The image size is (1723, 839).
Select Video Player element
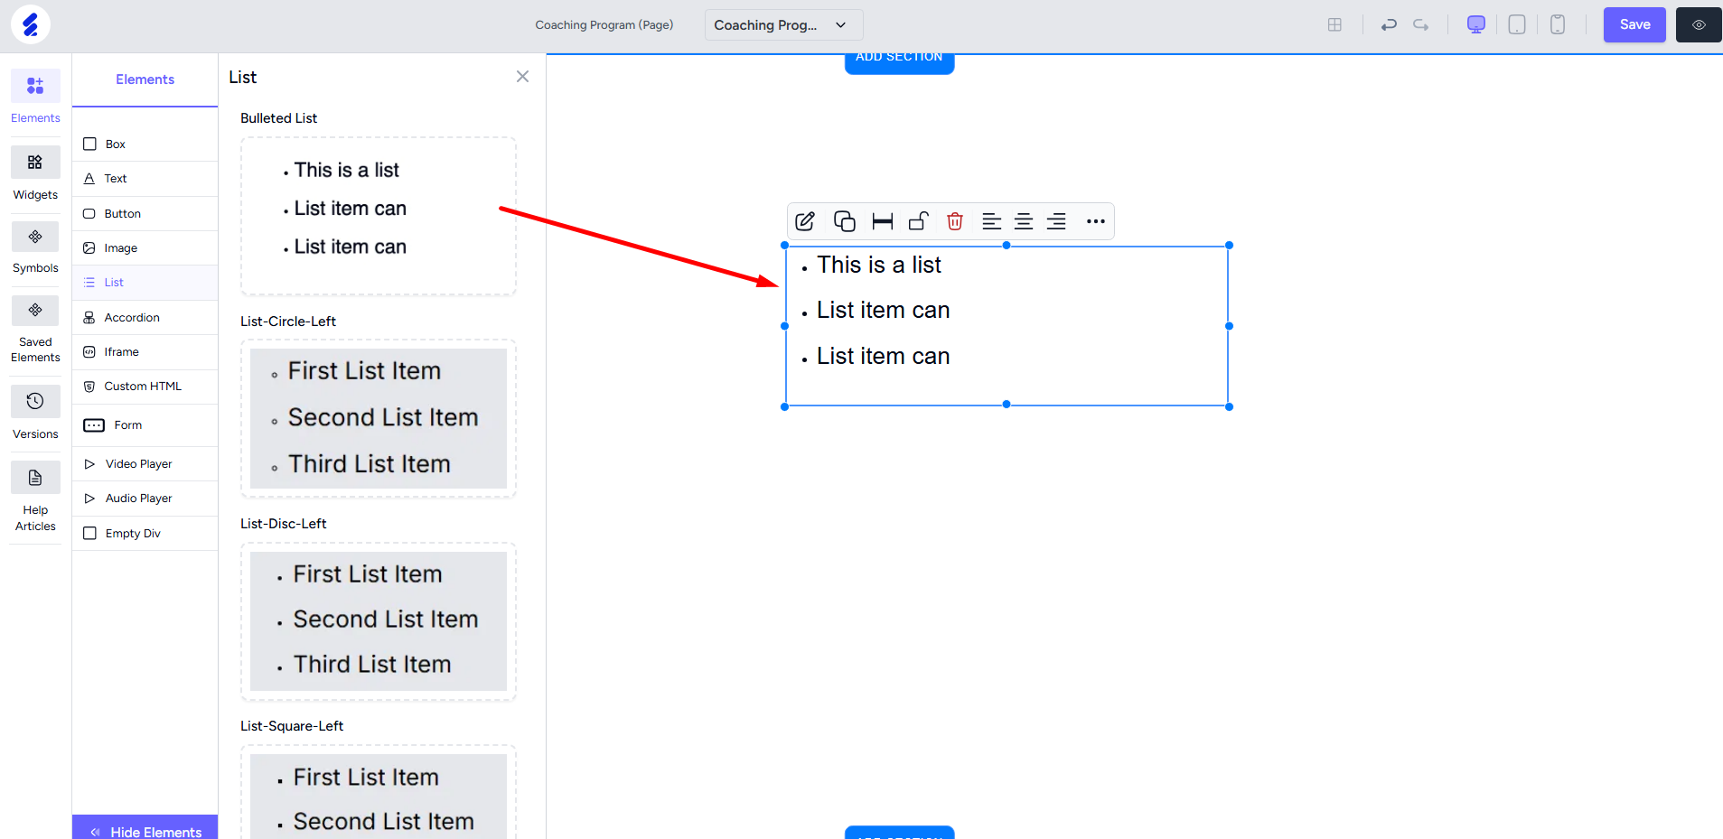coord(145,464)
